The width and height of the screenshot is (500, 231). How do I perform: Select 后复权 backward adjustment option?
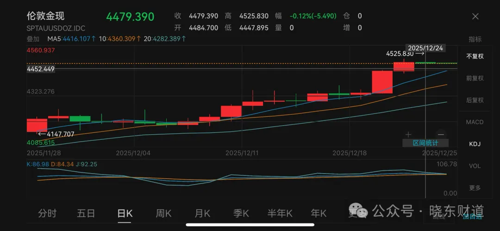475,100
